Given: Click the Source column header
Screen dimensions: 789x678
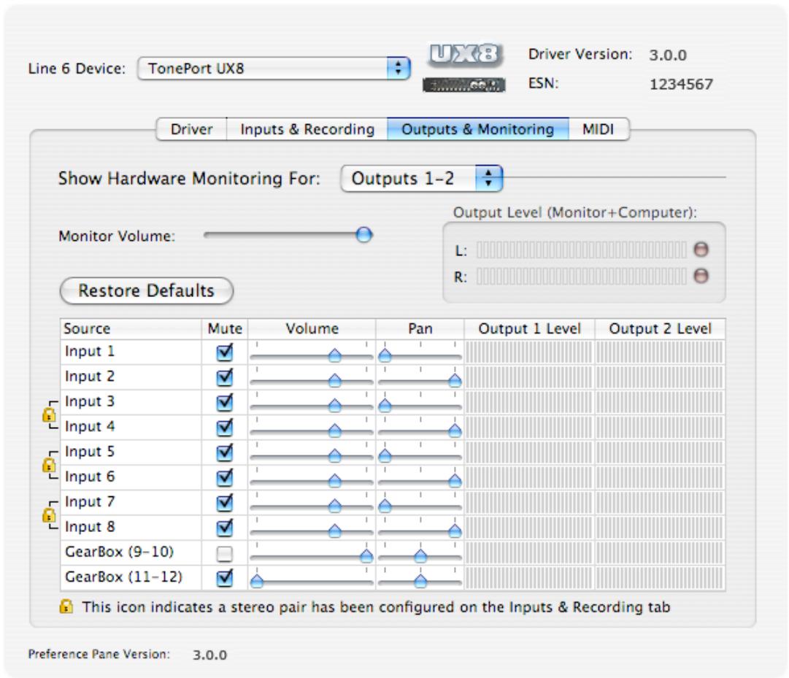Looking at the screenshot, I should (131, 328).
